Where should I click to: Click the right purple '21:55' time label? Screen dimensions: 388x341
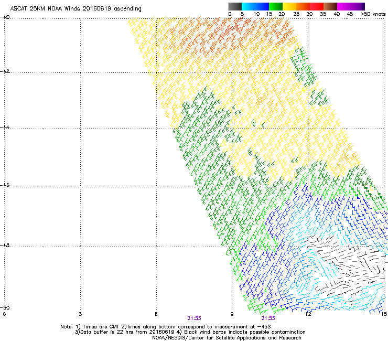pyautogui.click(x=268, y=318)
